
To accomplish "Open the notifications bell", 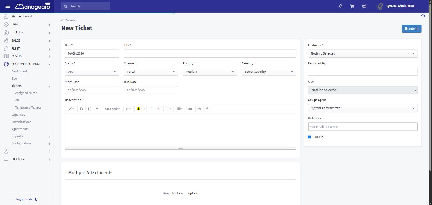I will tap(341, 6).
